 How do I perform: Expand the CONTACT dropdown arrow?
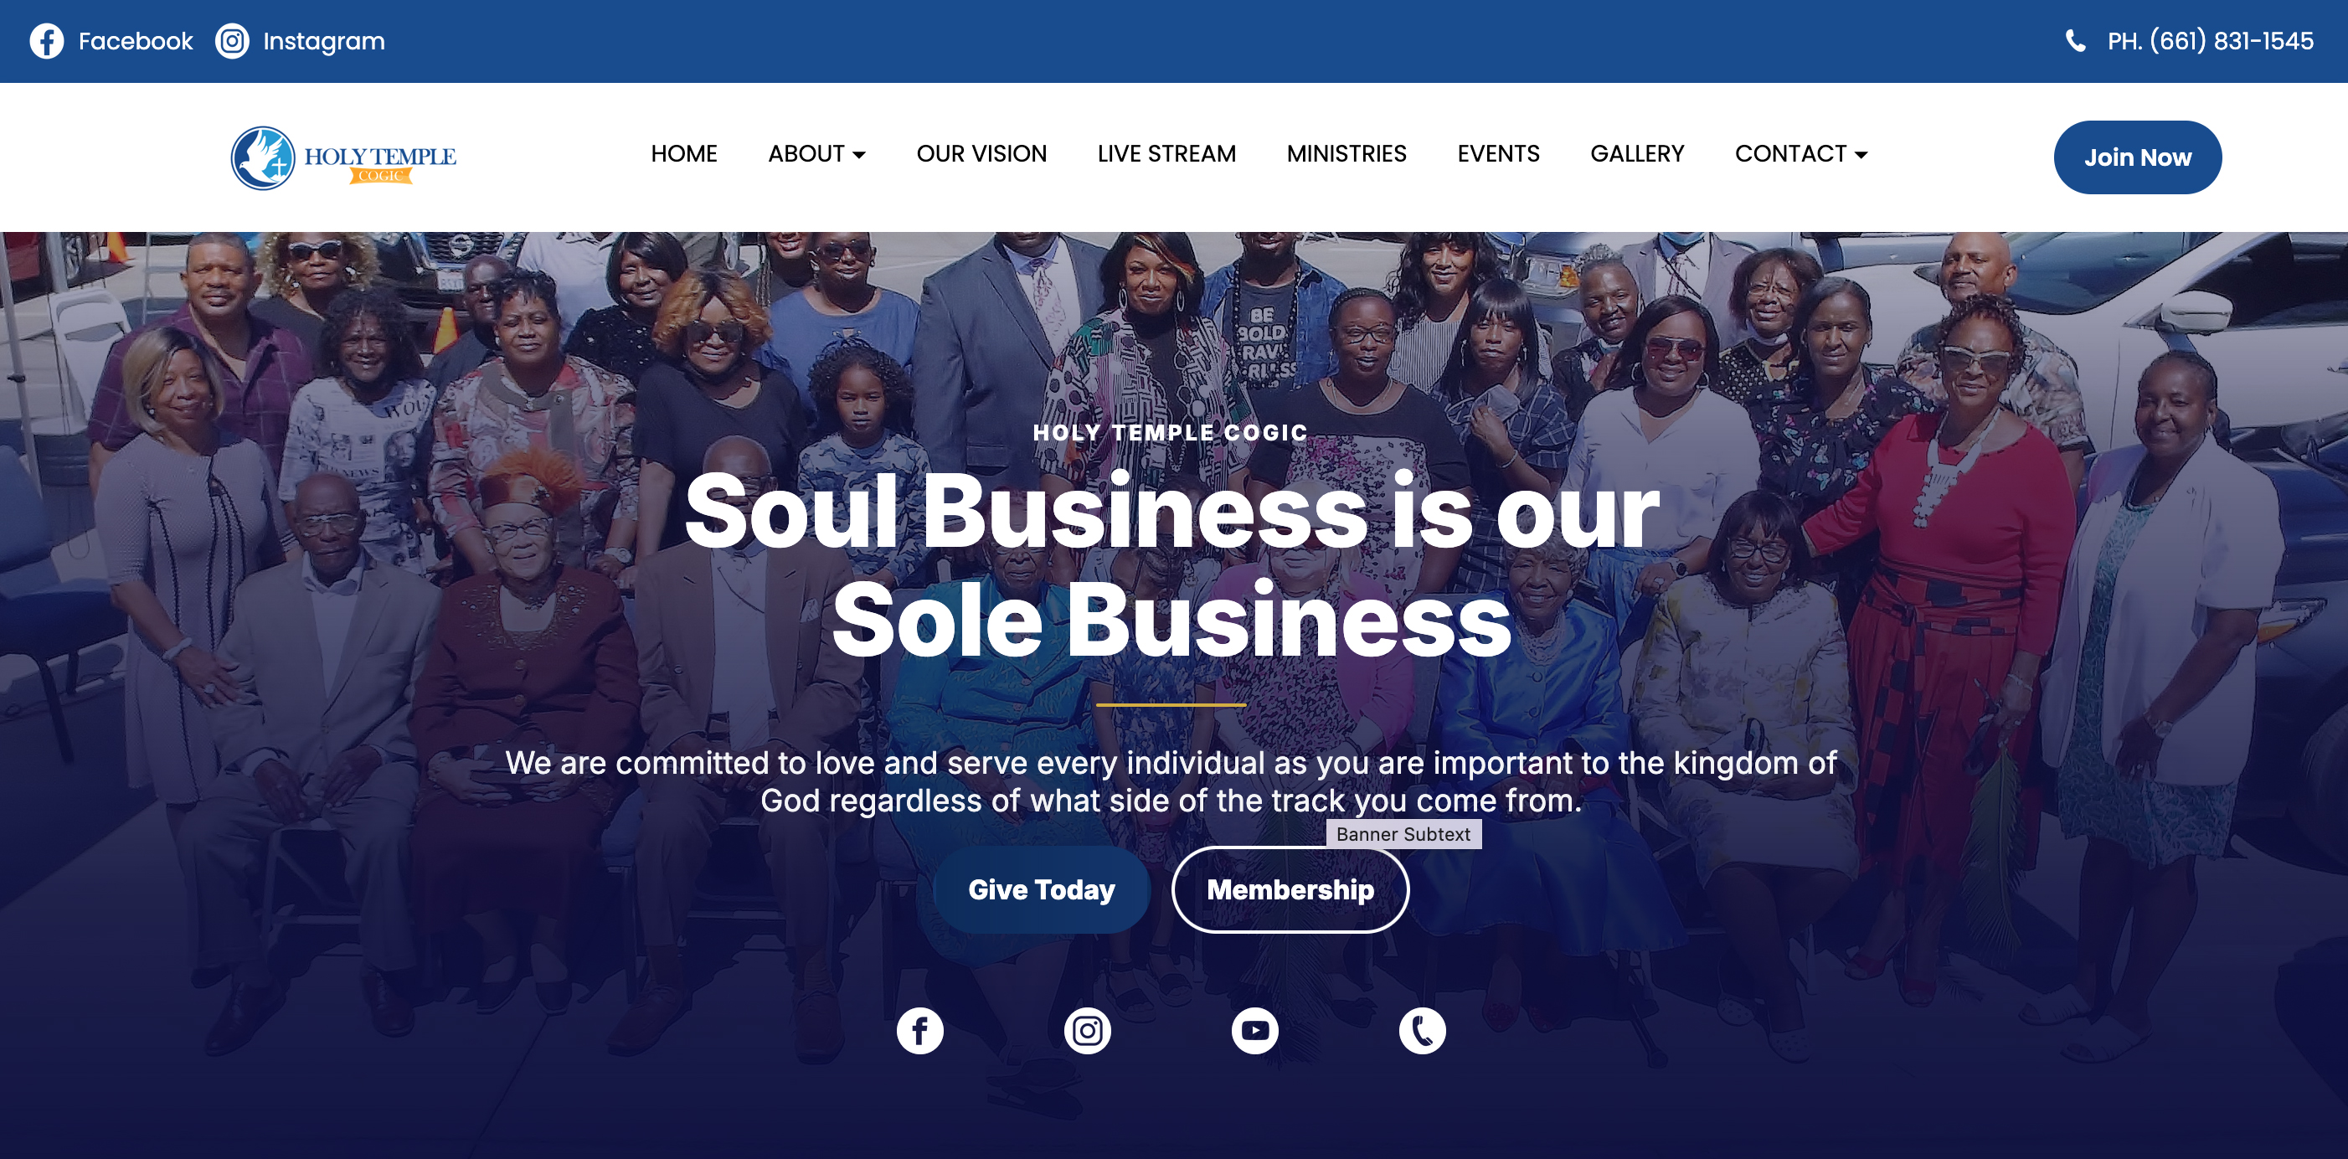[1861, 155]
